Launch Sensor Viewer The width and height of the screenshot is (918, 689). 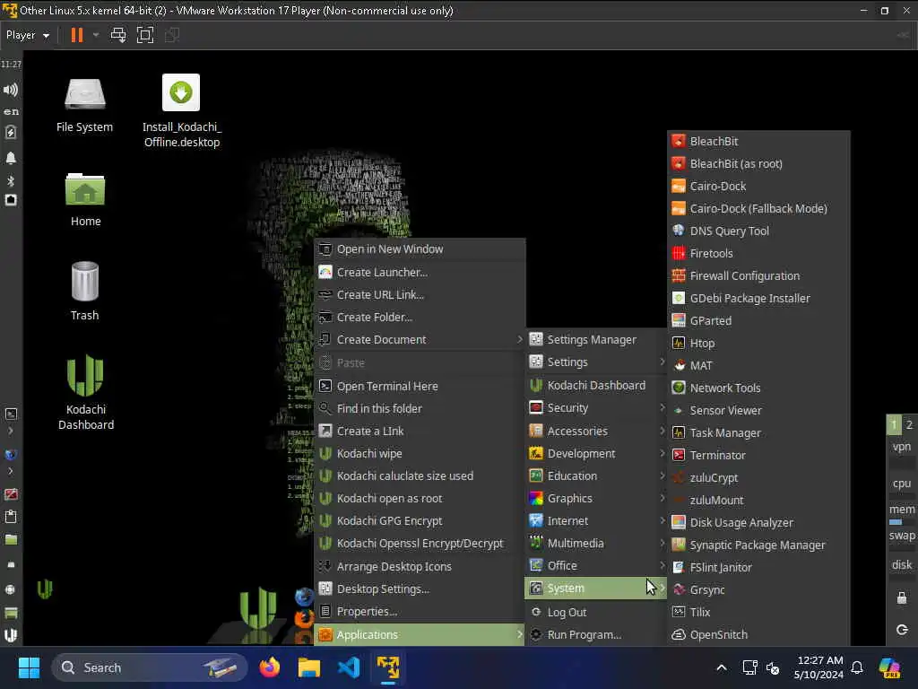[758, 410]
